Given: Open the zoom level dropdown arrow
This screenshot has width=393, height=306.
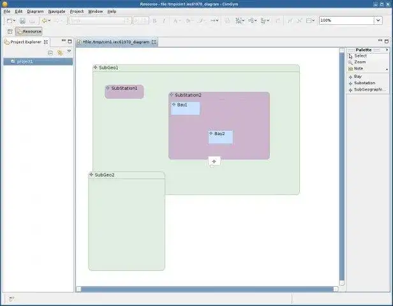Looking at the screenshot, I should pos(378,20).
